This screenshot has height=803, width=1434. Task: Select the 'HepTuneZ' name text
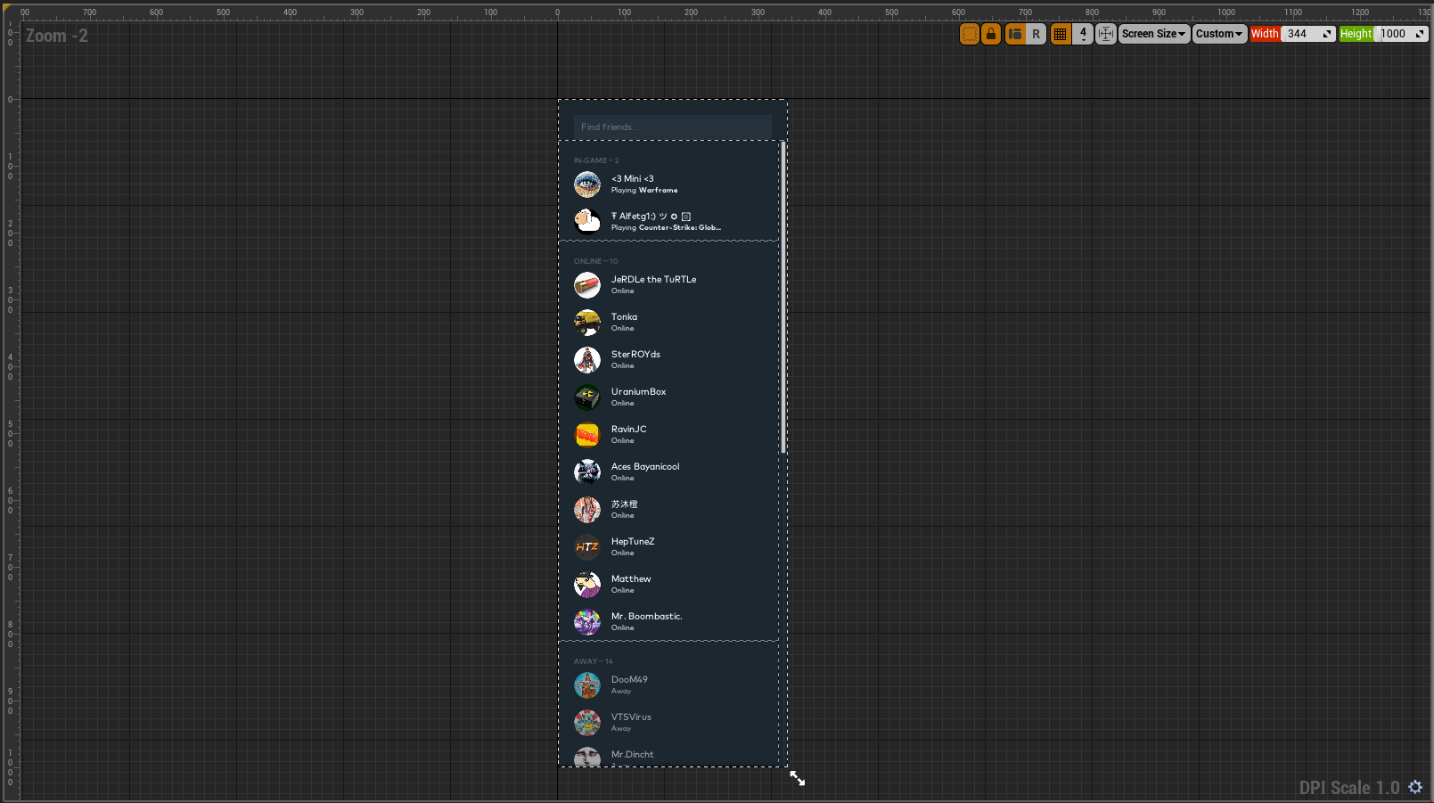(x=633, y=541)
